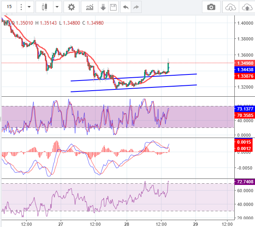Click the 1.32000 price axis label
255x227 pixels.
pos(245,87)
